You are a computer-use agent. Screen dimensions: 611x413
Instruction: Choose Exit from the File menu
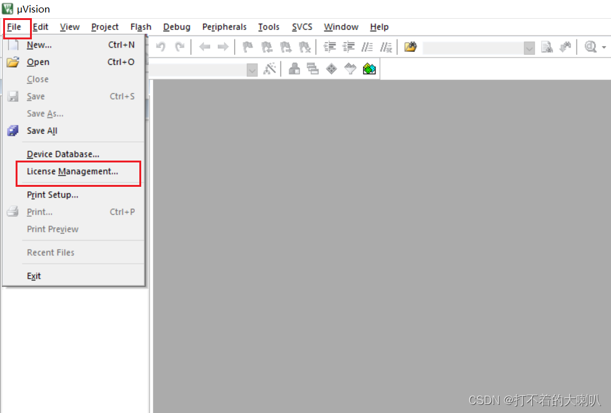[x=74, y=276]
